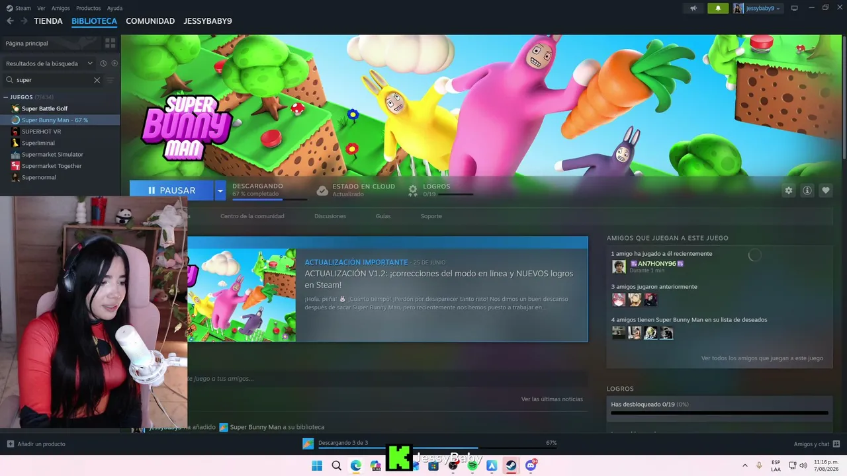Select Supernormal in library
The height and width of the screenshot is (476, 847).
(x=39, y=177)
